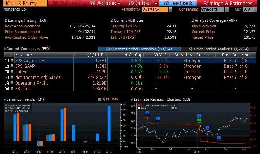Click the EPS Adjusted+ estimate 1.551
The height and width of the screenshot is (154, 260).
pos(101,61)
